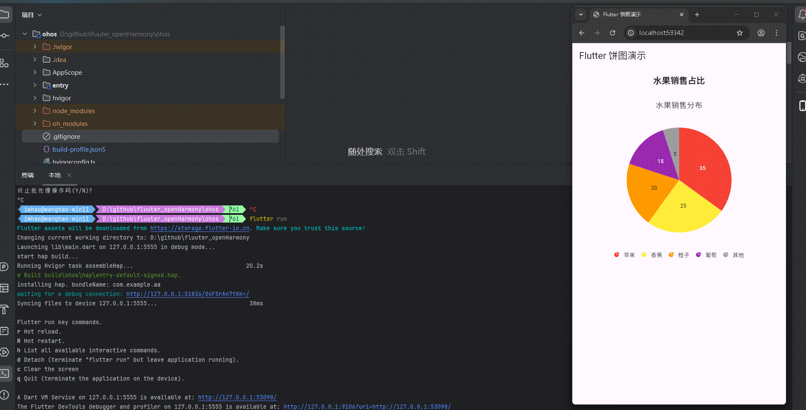
Task: Open the Project folder tool window icon
Action: point(4,15)
